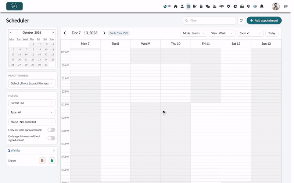Click the BP user initials
This screenshot has height=183, width=294.
286,6
